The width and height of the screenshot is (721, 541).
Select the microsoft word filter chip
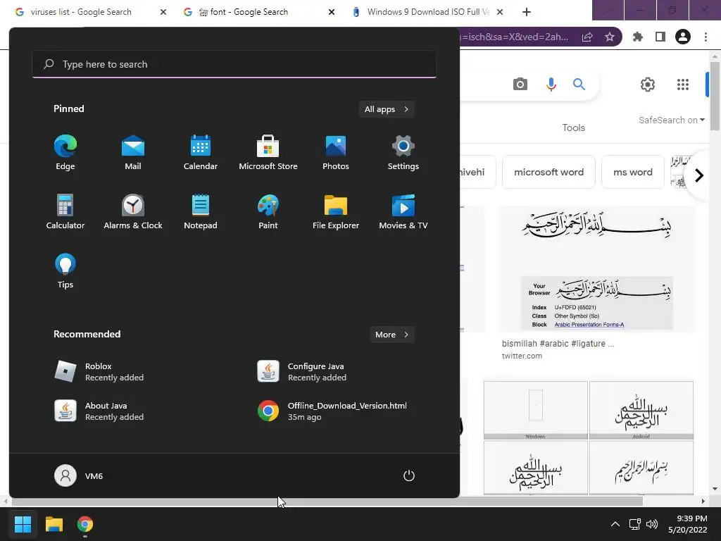click(548, 172)
